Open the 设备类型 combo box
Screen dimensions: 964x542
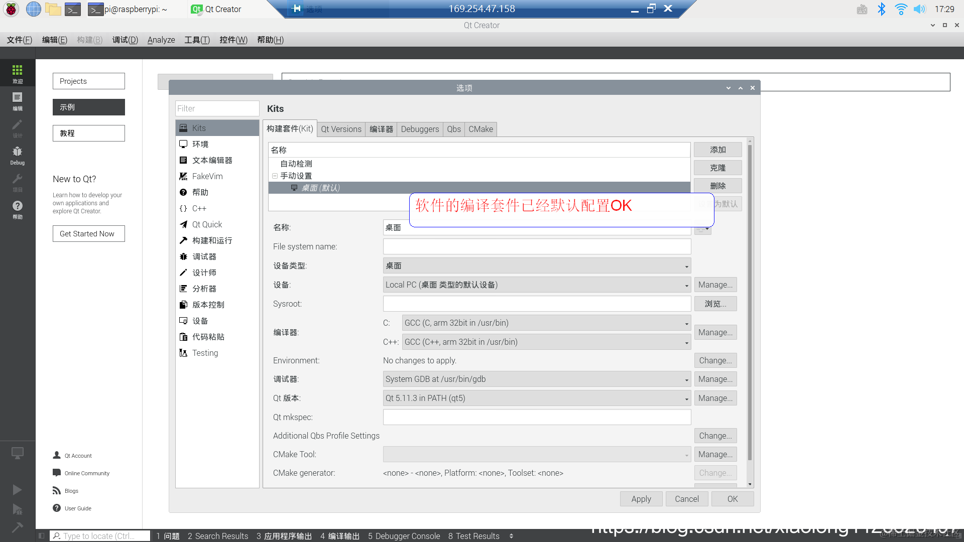[x=537, y=265]
